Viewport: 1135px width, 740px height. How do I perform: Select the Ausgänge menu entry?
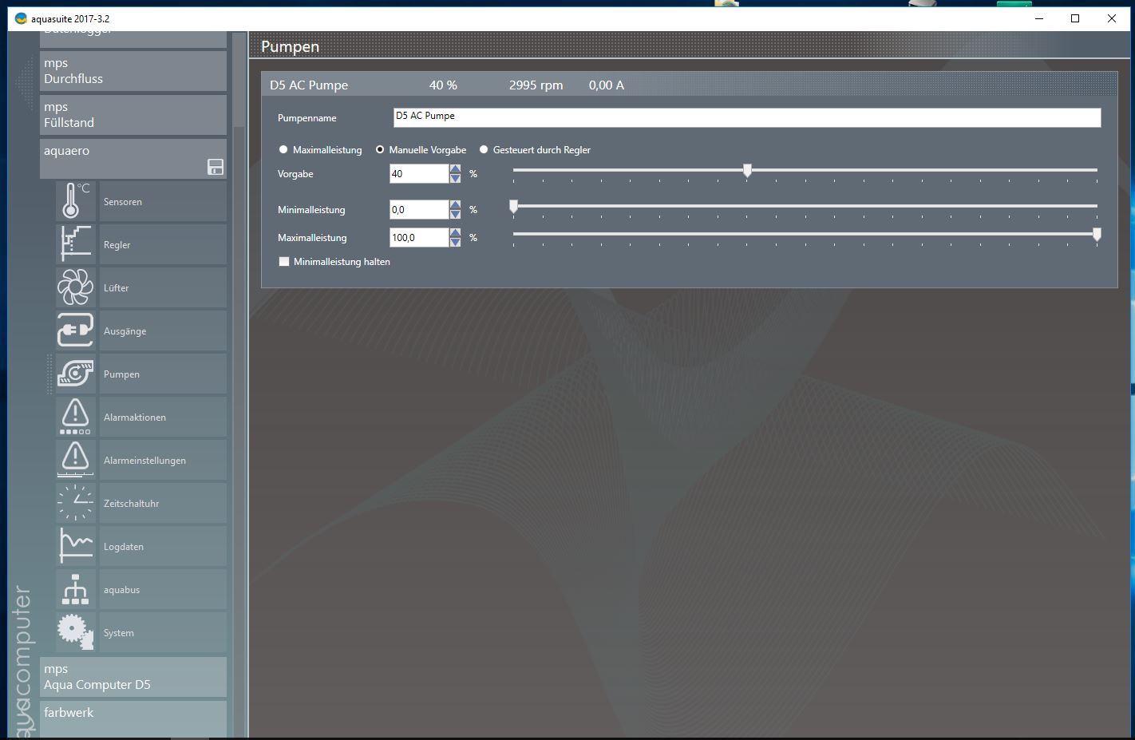coord(163,330)
